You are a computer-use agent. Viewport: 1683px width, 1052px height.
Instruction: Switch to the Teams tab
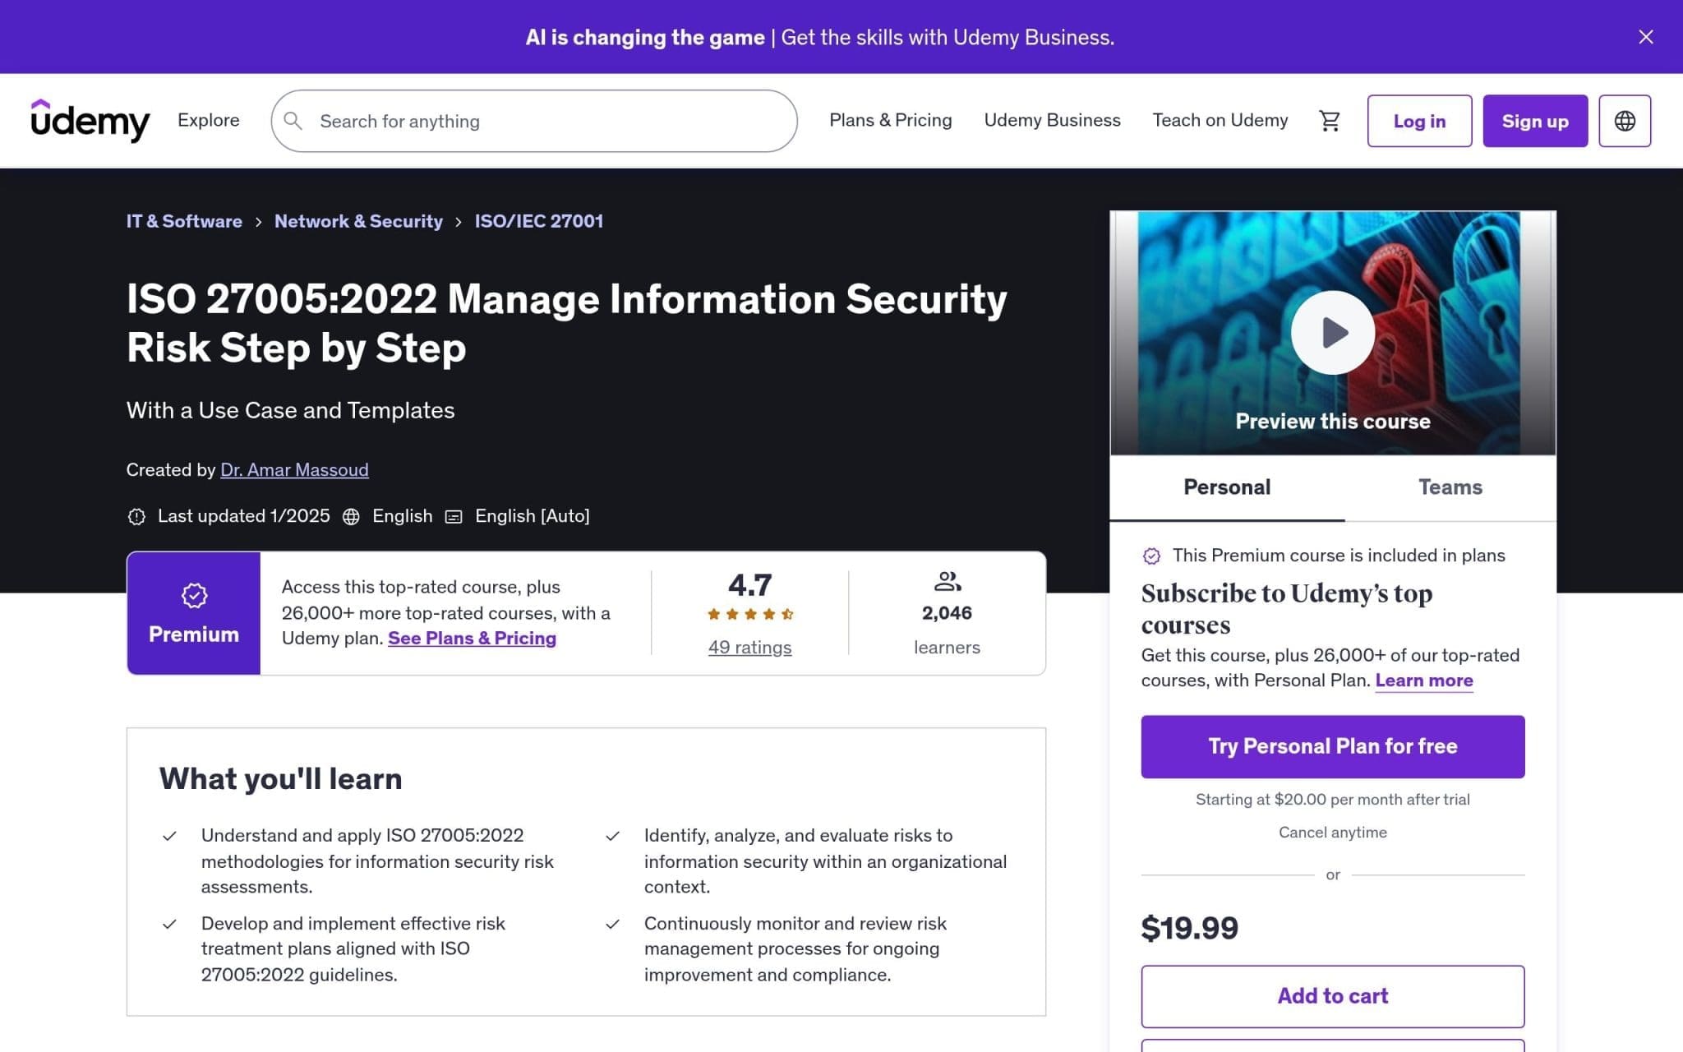(1450, 487)
